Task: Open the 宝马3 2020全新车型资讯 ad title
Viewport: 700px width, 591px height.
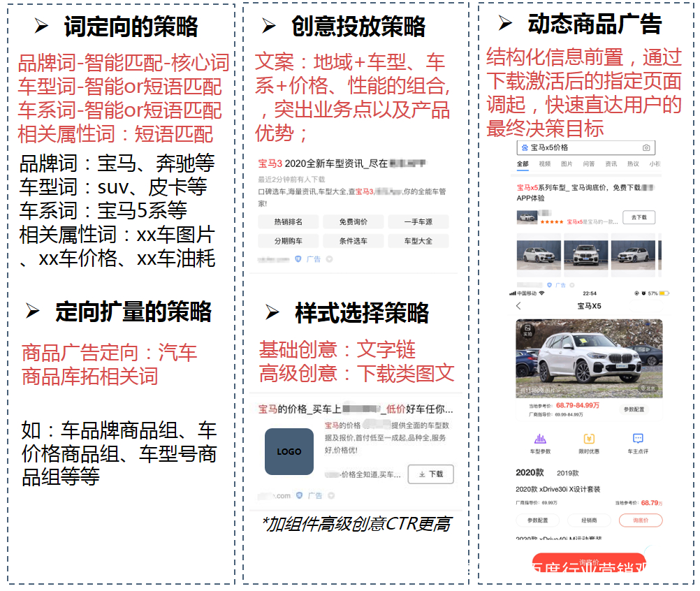Action: [342, 164]
